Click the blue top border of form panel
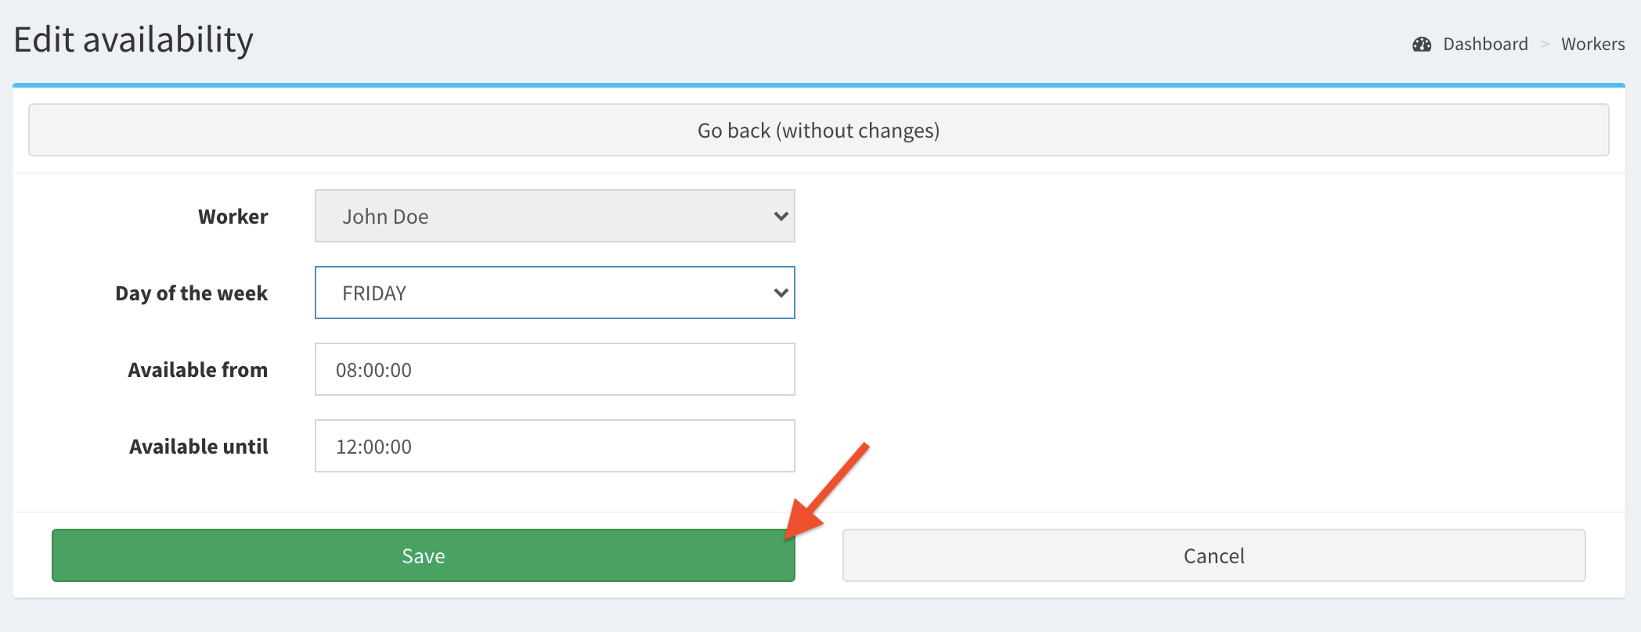1641x632 pixels. point(818,85)
